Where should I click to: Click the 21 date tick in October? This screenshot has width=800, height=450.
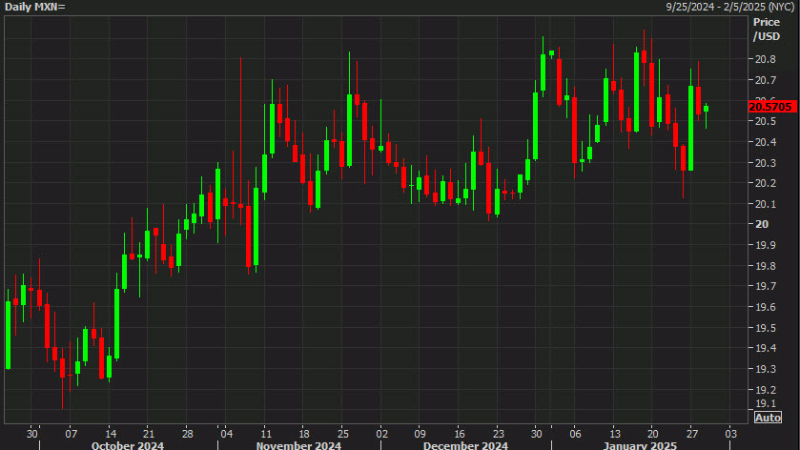click(x=149, y=434)
